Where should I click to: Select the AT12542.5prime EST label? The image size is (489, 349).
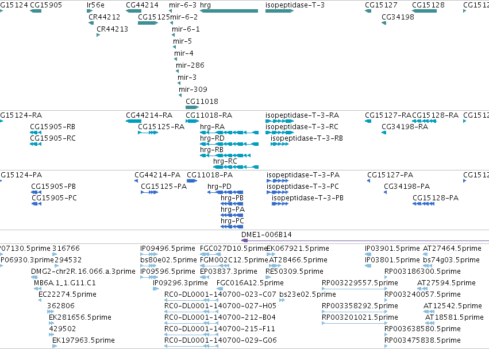pos(453,306)
